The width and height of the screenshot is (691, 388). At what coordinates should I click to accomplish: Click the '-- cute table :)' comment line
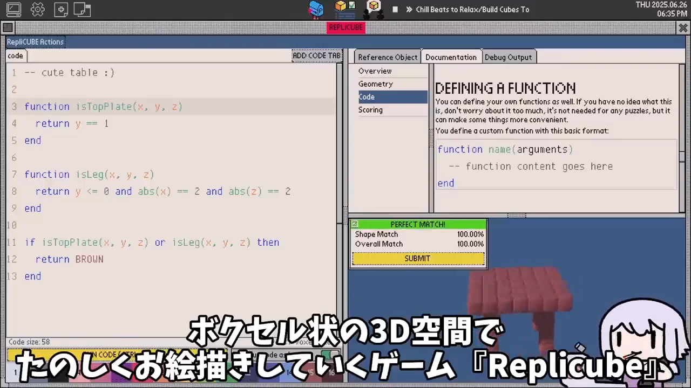coord(70,73)
